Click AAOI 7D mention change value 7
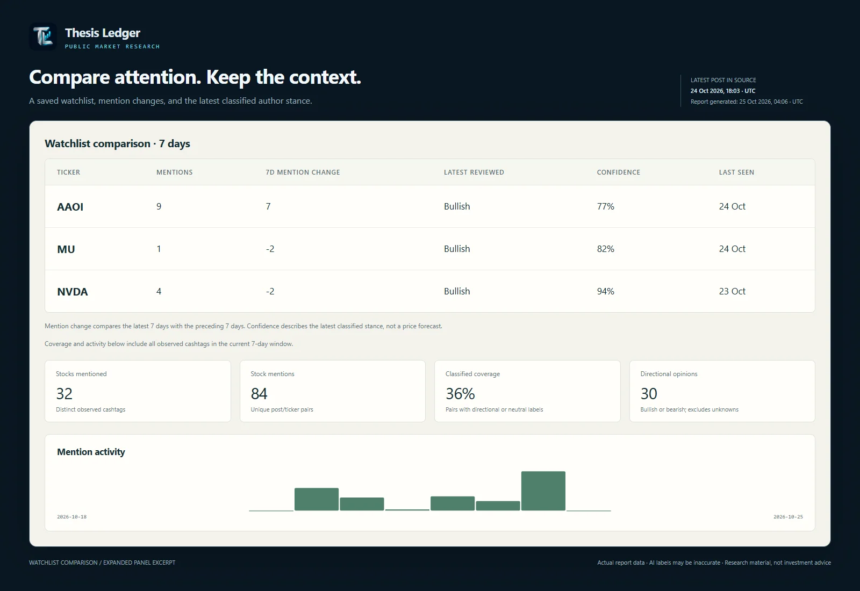 (268, 206)
